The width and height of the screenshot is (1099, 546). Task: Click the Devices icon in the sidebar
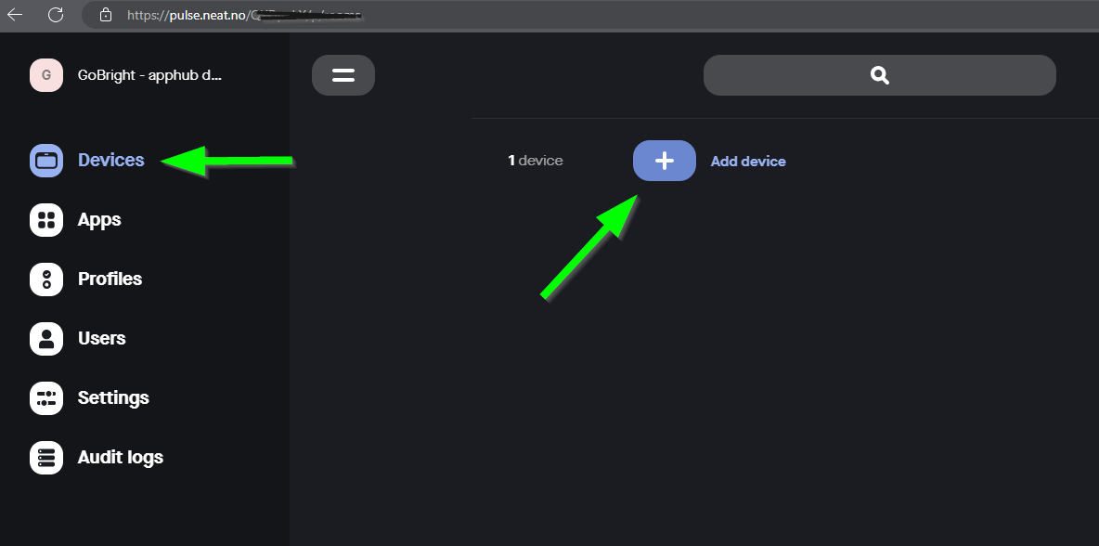[x=46, y=161]
